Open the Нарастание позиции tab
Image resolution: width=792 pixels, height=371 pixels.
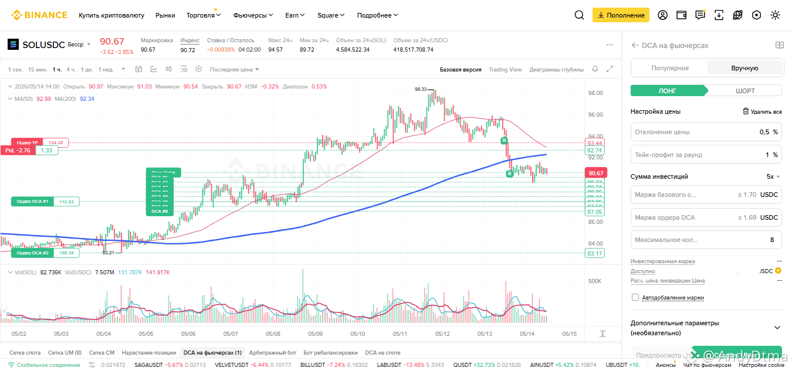point(149,353)
